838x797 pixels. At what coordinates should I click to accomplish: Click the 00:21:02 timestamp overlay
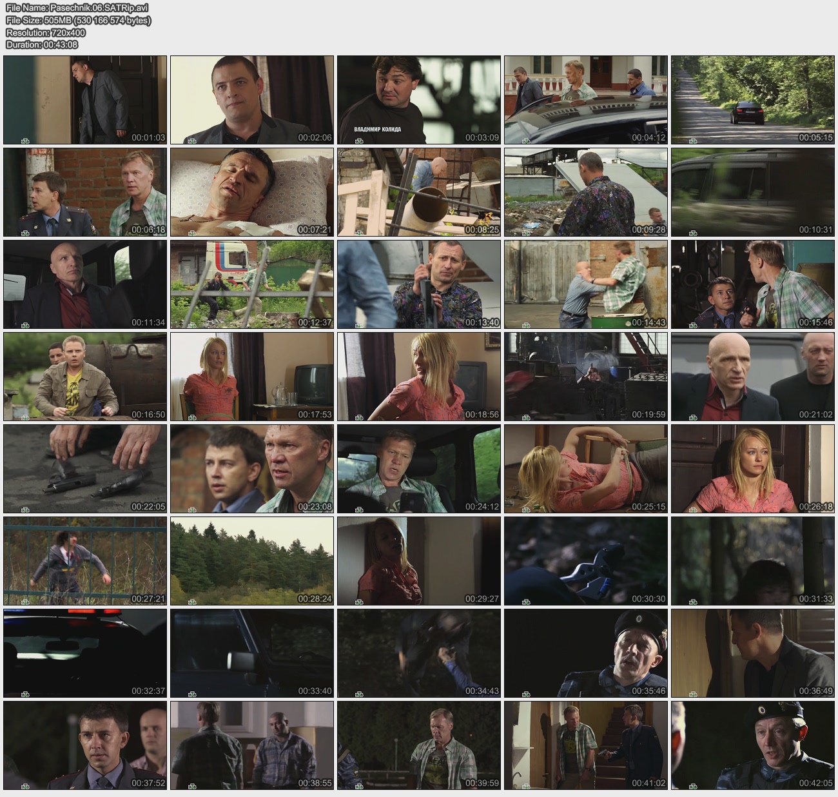[x=816, y=415]
